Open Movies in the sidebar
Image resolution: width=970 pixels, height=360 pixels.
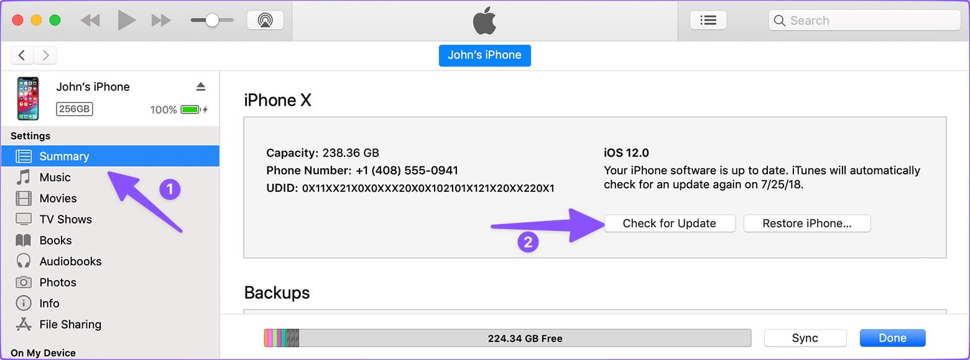(x=109, y=199)
